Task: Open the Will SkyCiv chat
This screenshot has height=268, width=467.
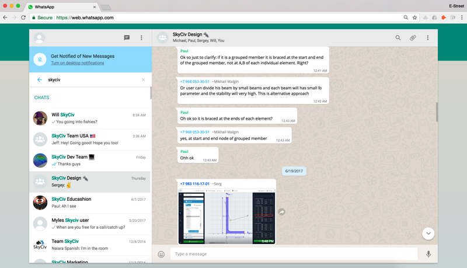Action: point(90,118)
